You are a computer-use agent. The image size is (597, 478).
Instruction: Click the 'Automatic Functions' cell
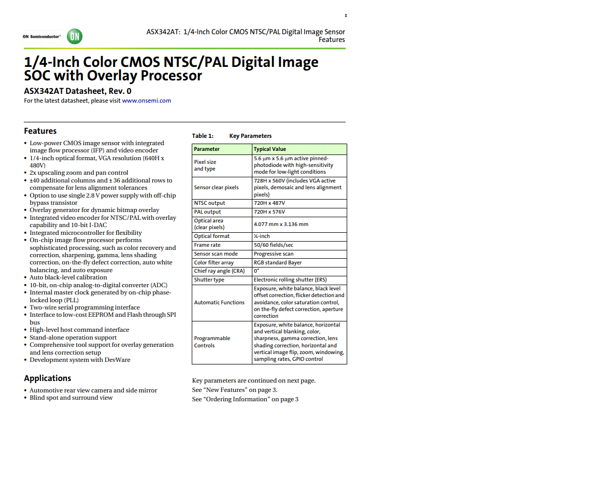click(222, 302)
